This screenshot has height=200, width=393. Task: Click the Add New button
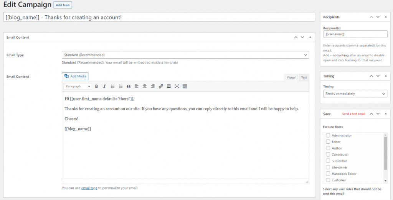pos(63,5)
